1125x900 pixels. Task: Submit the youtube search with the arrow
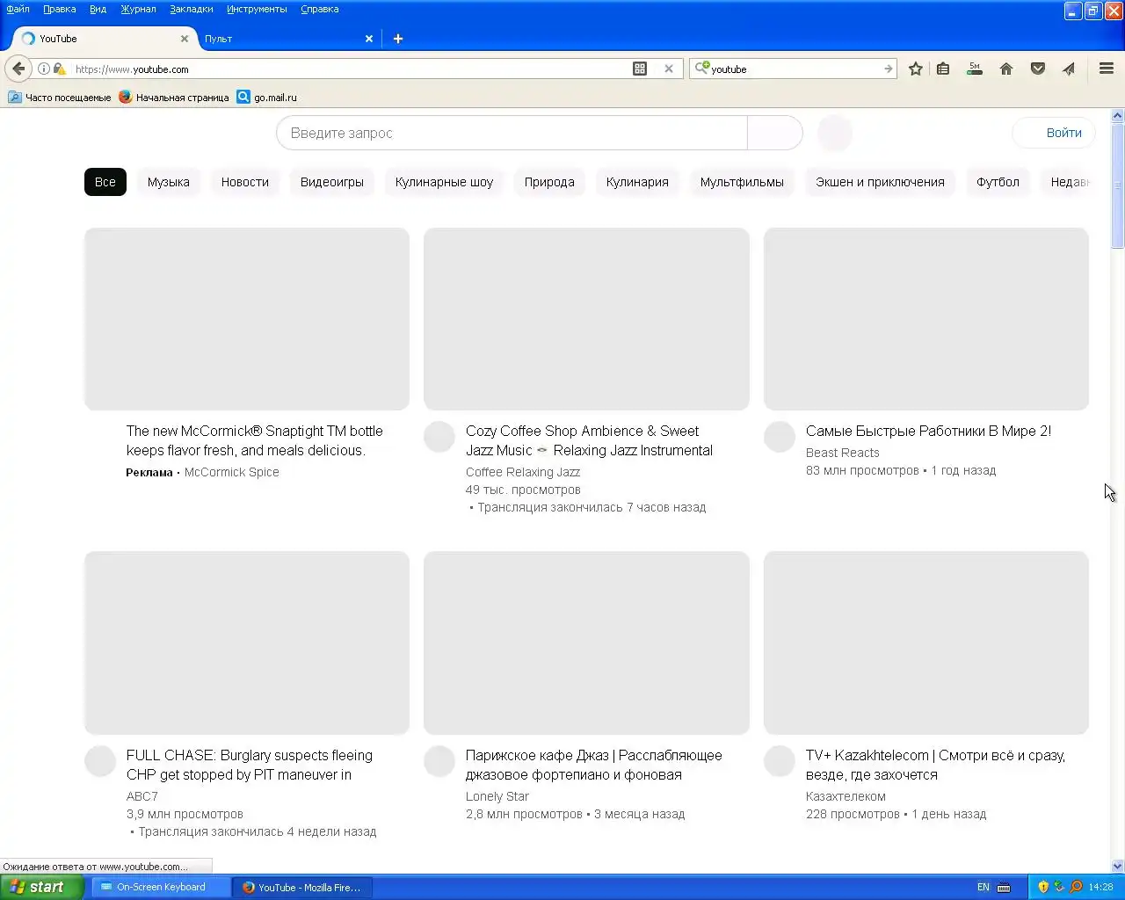click(x=888, y=69)
